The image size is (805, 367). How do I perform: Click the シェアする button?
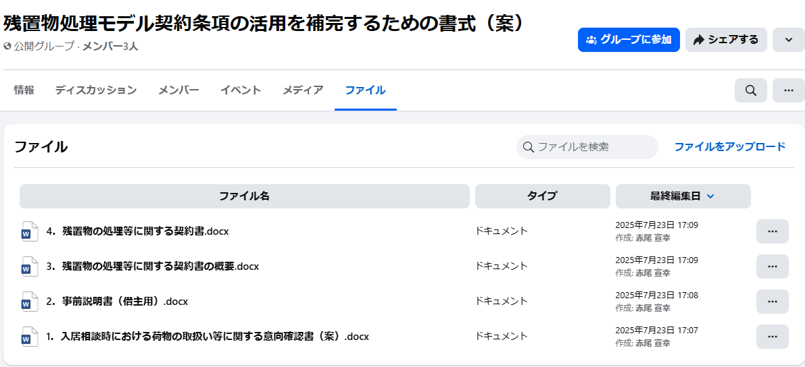[x=726, y=40]
